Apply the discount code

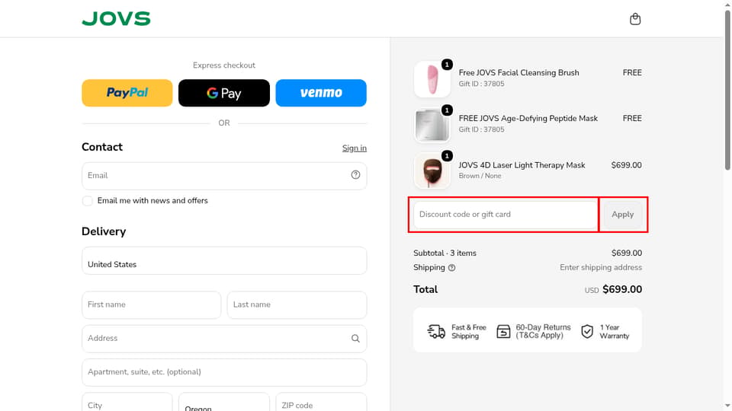click(623, 215)
